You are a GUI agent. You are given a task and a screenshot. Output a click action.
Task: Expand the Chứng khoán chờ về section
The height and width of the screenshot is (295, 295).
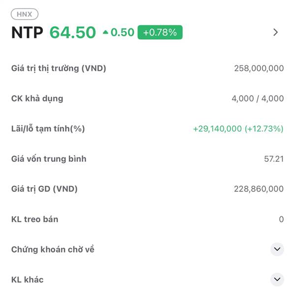(x=277, y=249)
